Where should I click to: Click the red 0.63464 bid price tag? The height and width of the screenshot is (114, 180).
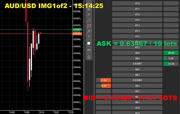(x=77, y=34)
